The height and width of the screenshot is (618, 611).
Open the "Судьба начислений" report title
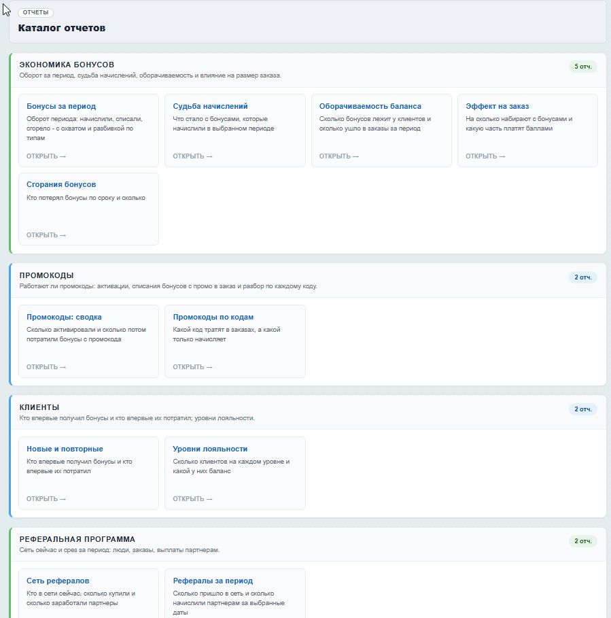pos(210,106)
